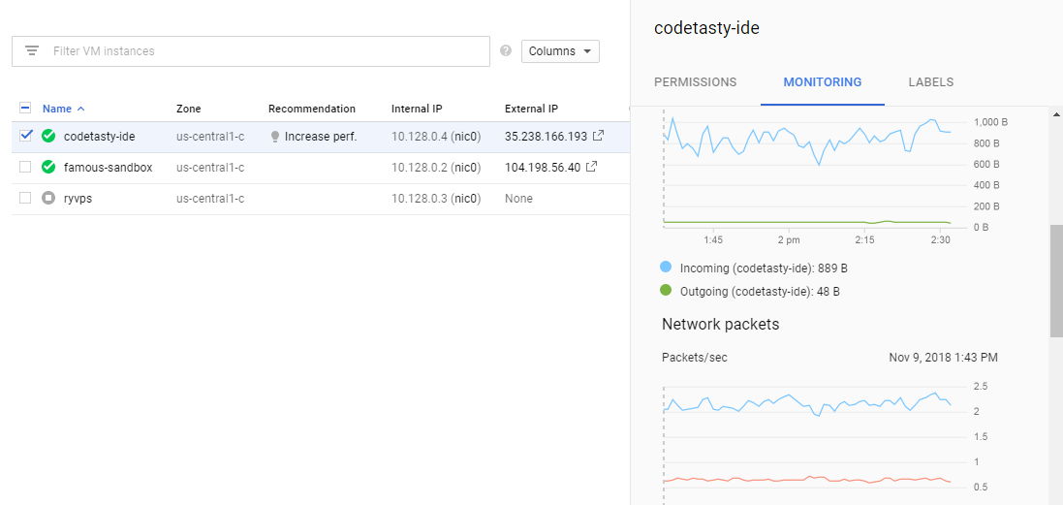Viewport: 1063px width, 505px height.
Task: Toggle Incoming (codetasty-ide) legend color dot
Action: (x=666, y=268)
